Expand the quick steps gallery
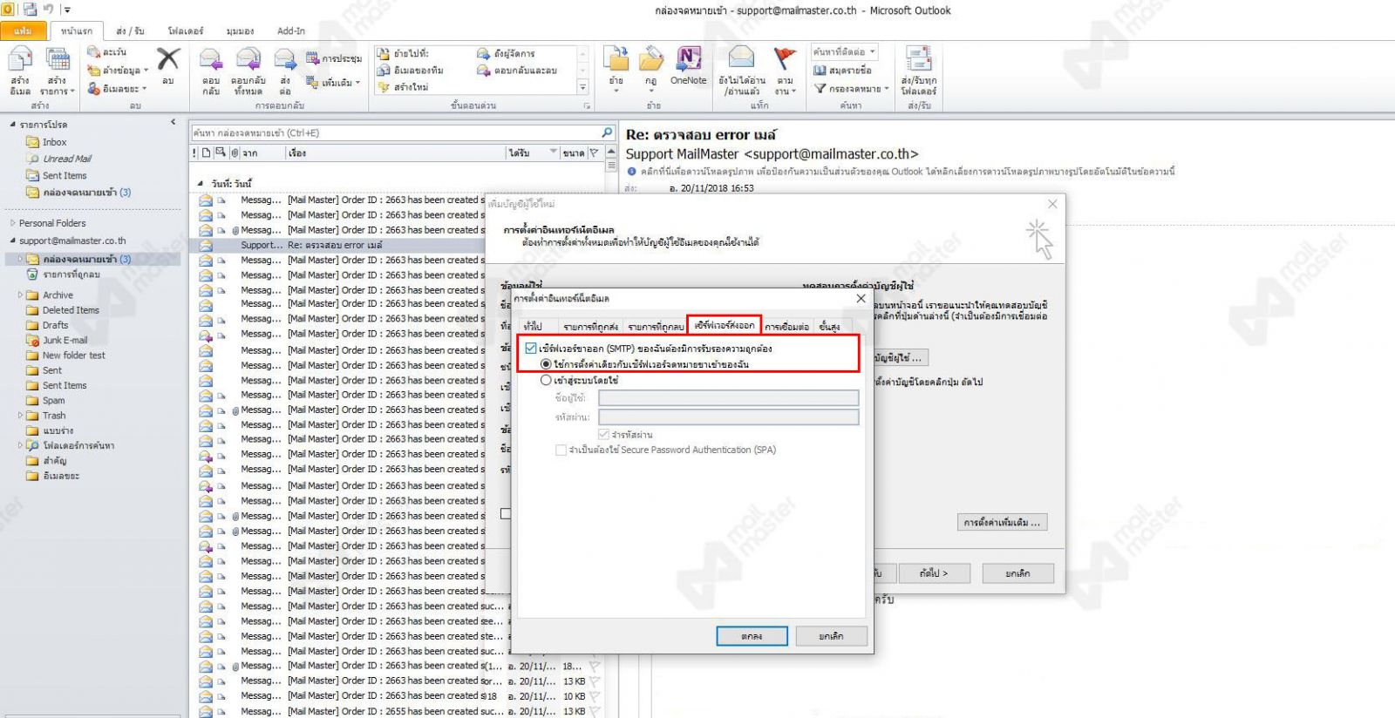This screenshot has width=1395, height=718. (583, 87)
